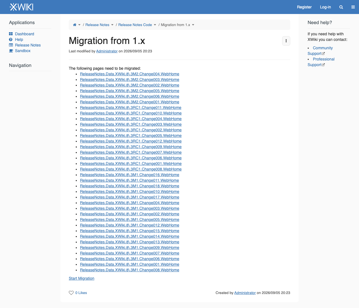Screen dimensions: 359x308
Task: Click Register in the top bar
Action: click(304, 7)
